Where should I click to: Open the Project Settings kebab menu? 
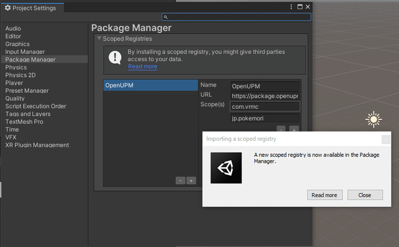pyautogui.click(x=291, y=7)
